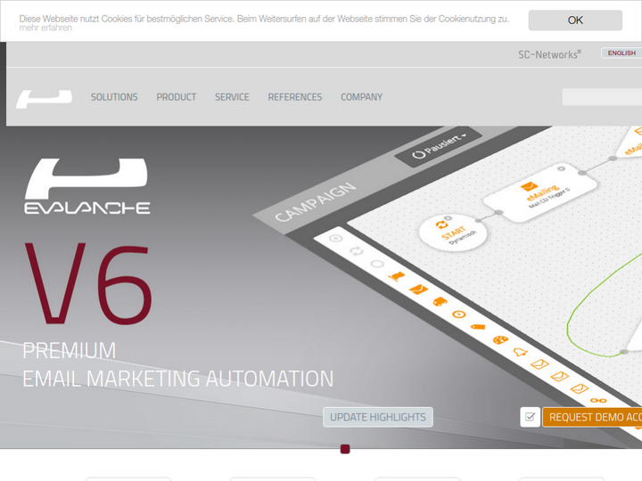Click the search input field in header
This screenshot has width=642, height=481.
click(602, 97)
